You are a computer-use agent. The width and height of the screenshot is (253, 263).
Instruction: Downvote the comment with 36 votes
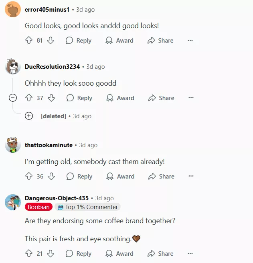51,176
